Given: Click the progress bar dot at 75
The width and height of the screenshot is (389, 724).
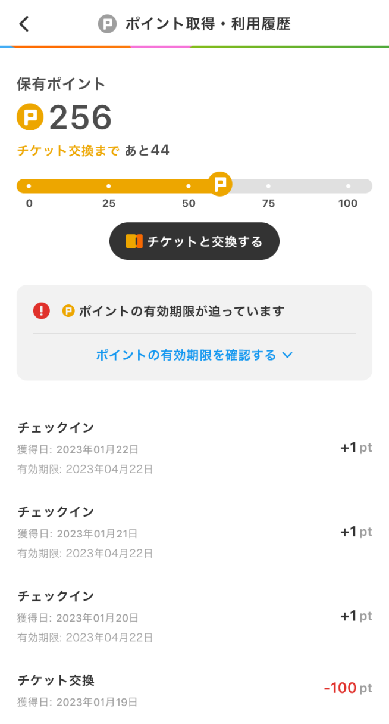Looking at the screenshot, I should click(268, 186).
